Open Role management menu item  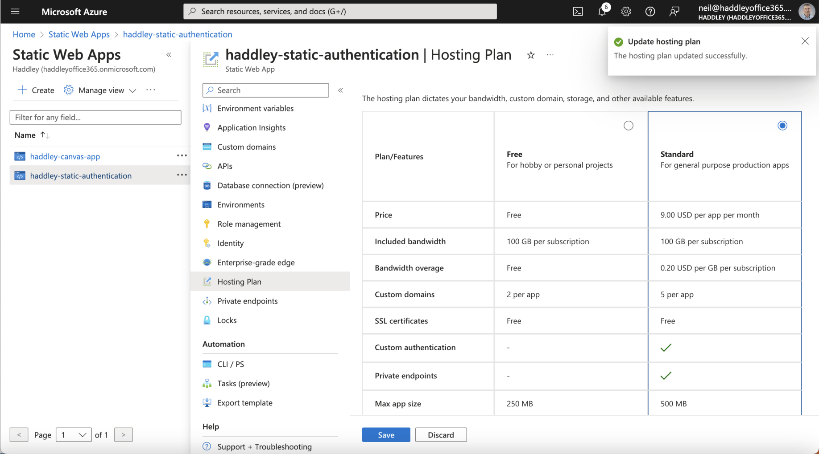click(248, 224)
